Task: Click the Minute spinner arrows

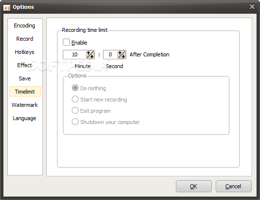Action: [90, 54]
